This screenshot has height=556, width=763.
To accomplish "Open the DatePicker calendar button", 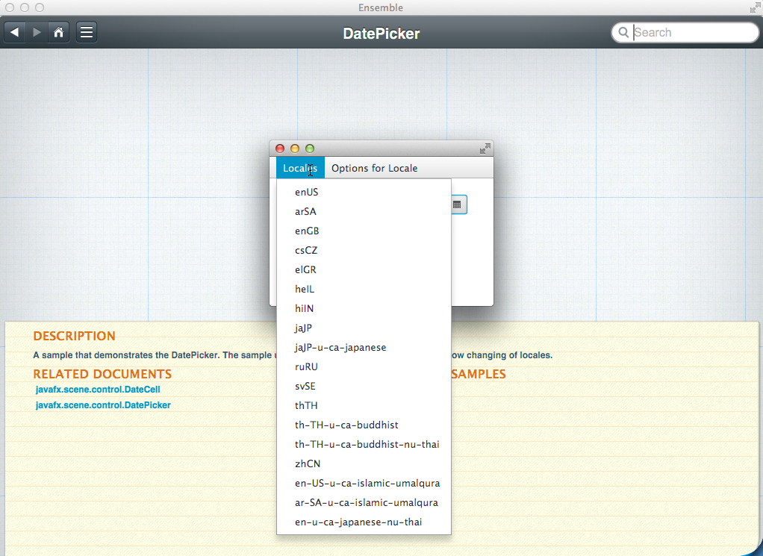I will 457,204.
